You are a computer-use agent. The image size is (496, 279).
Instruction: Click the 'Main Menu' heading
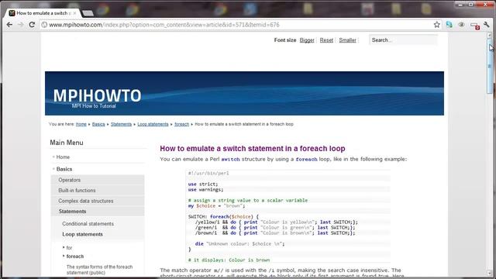point(67,143)
